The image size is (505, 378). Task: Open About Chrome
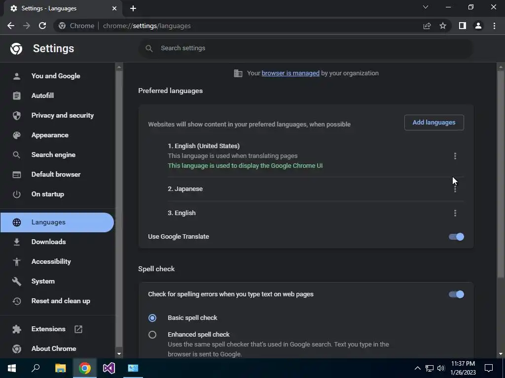click(57, 348)
